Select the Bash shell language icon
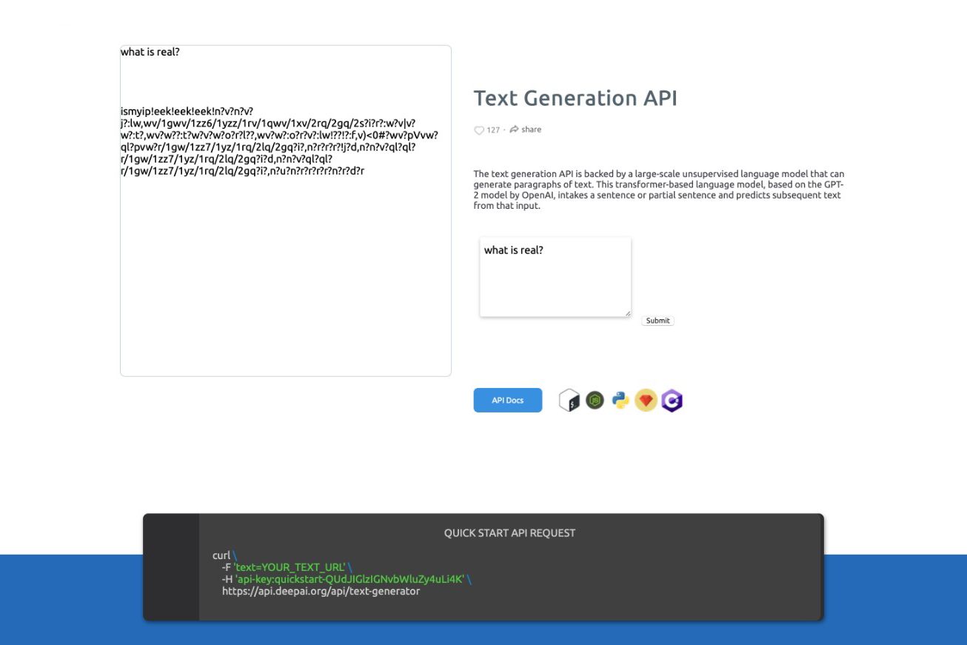 click(569, 401)
